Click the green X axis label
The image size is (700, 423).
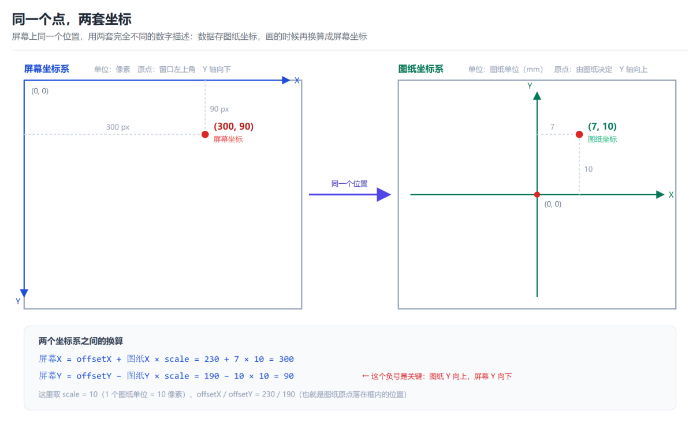click(x=671, y=195)
